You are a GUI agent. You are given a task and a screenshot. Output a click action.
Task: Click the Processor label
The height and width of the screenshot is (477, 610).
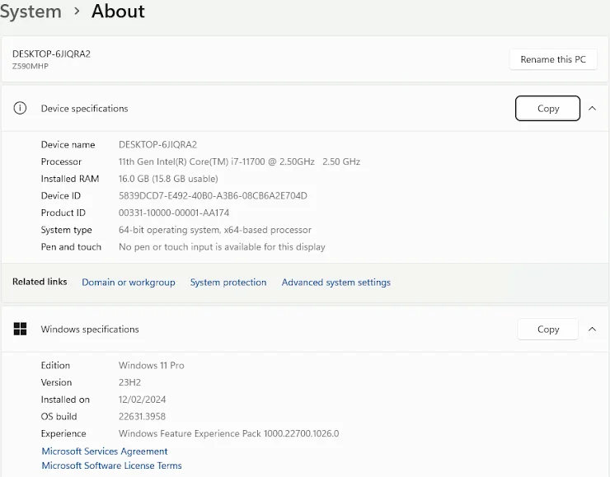click(x=61, y=161)
